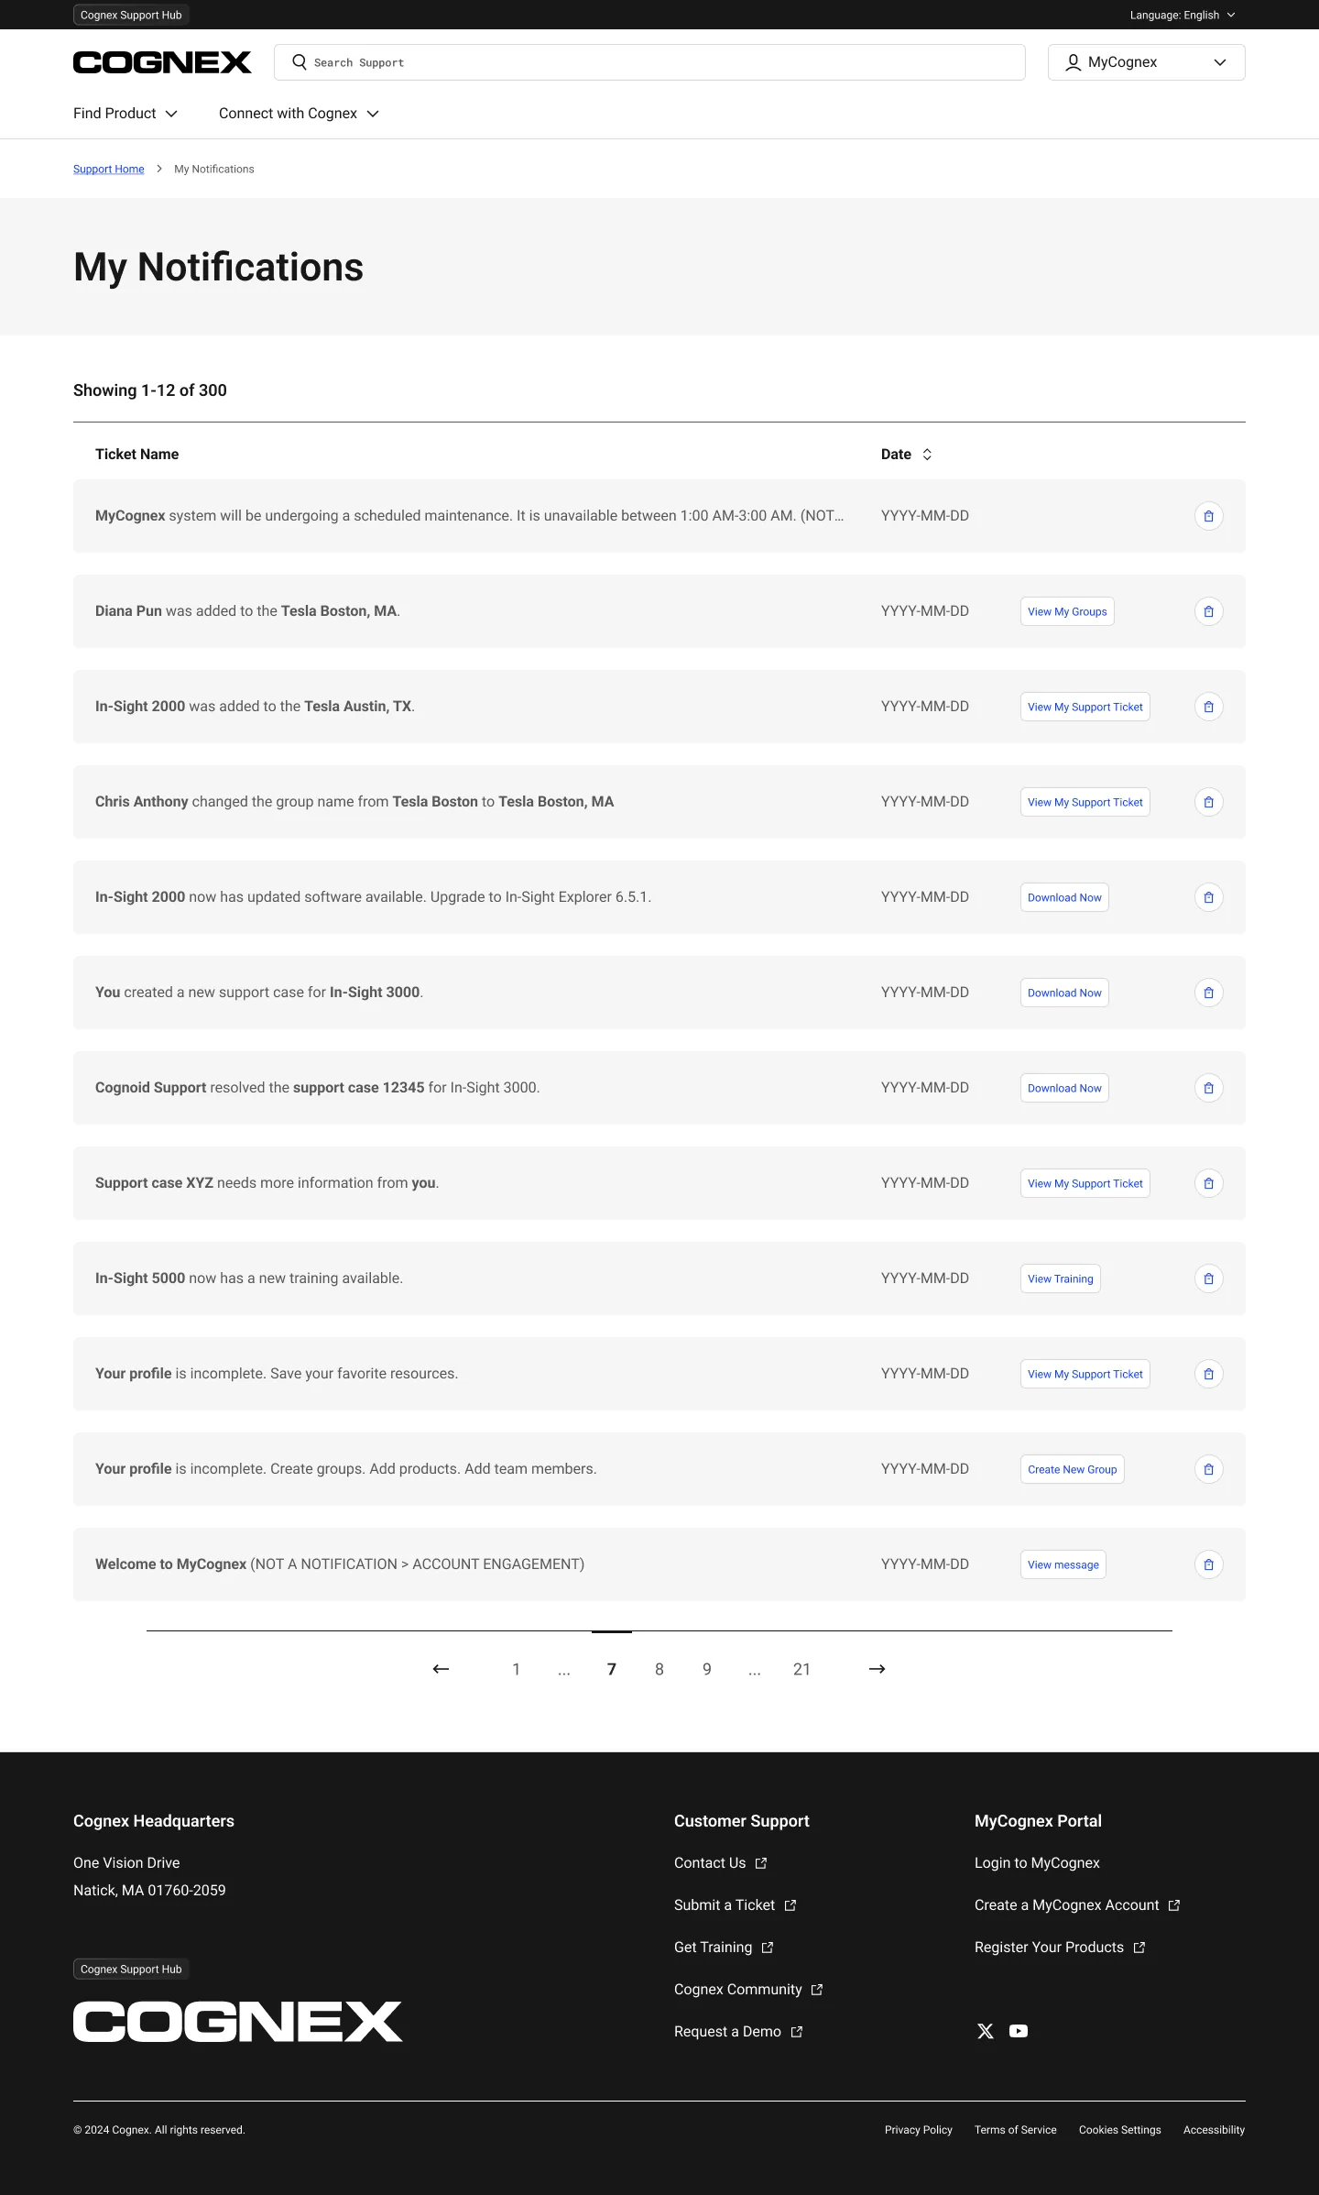This screenshot has height=2195, width=1319.
Task: Click Create a MyCognex Account link
Action: [1077, 1905]
